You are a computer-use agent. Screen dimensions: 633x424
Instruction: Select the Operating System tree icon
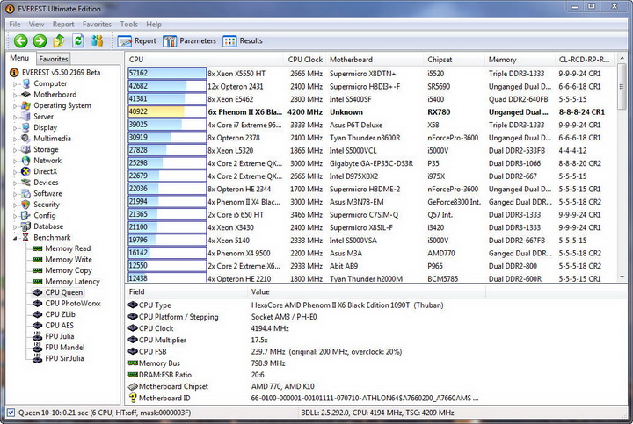tap(26, 105)
